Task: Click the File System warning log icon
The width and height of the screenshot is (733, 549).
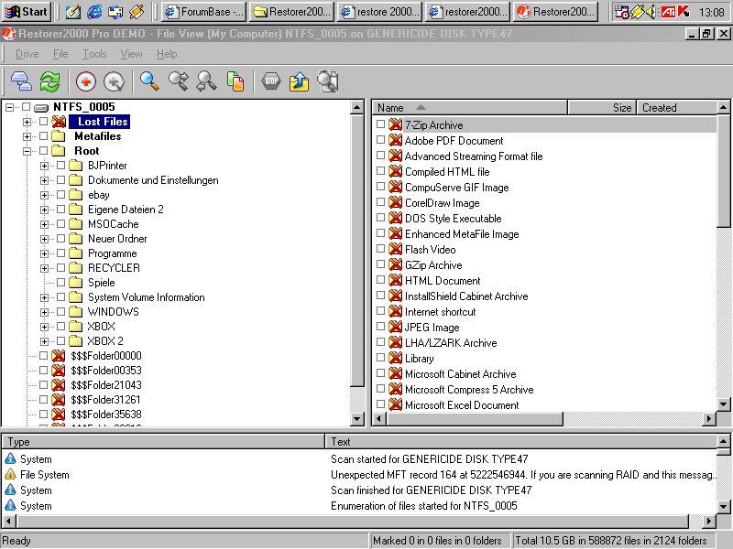Action: tap(10, 474)
